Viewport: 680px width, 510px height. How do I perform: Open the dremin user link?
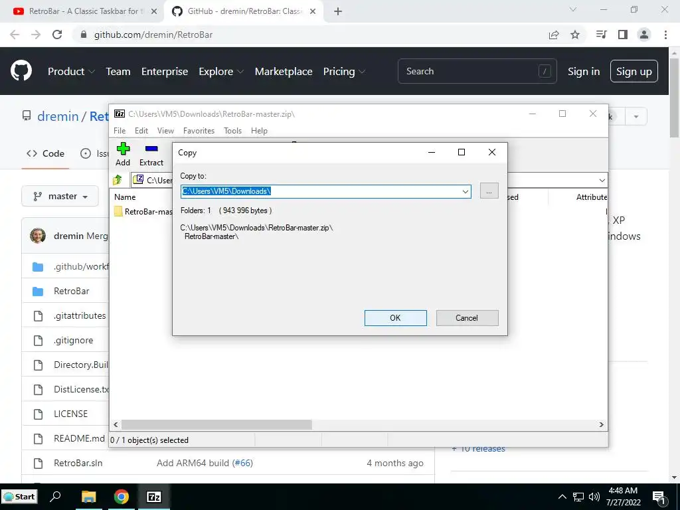coord(58,116)
